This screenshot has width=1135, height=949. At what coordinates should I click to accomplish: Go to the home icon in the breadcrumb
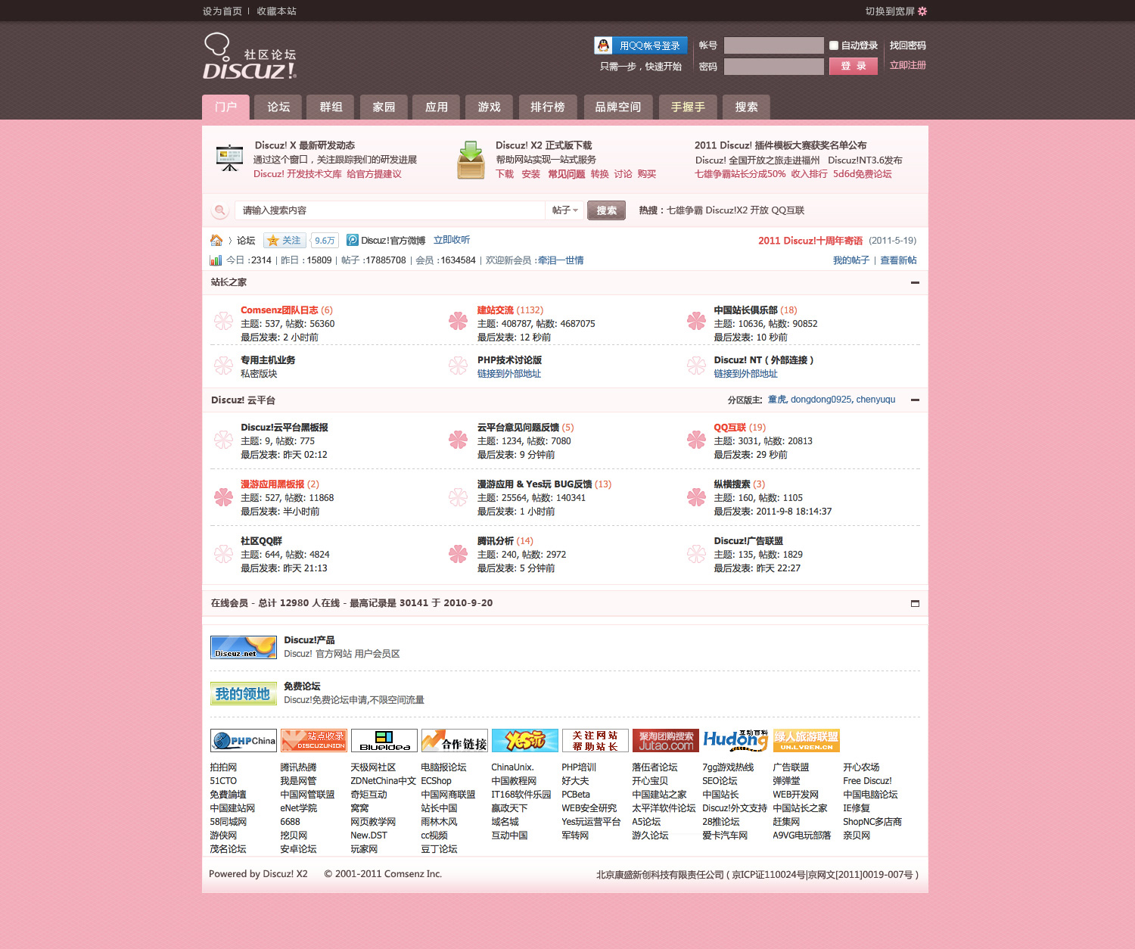point(216,241)
